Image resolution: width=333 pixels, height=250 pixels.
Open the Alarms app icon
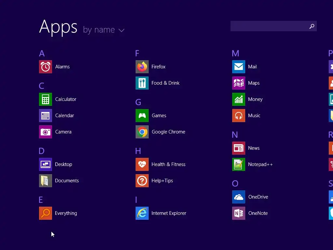tap(46, 67)
